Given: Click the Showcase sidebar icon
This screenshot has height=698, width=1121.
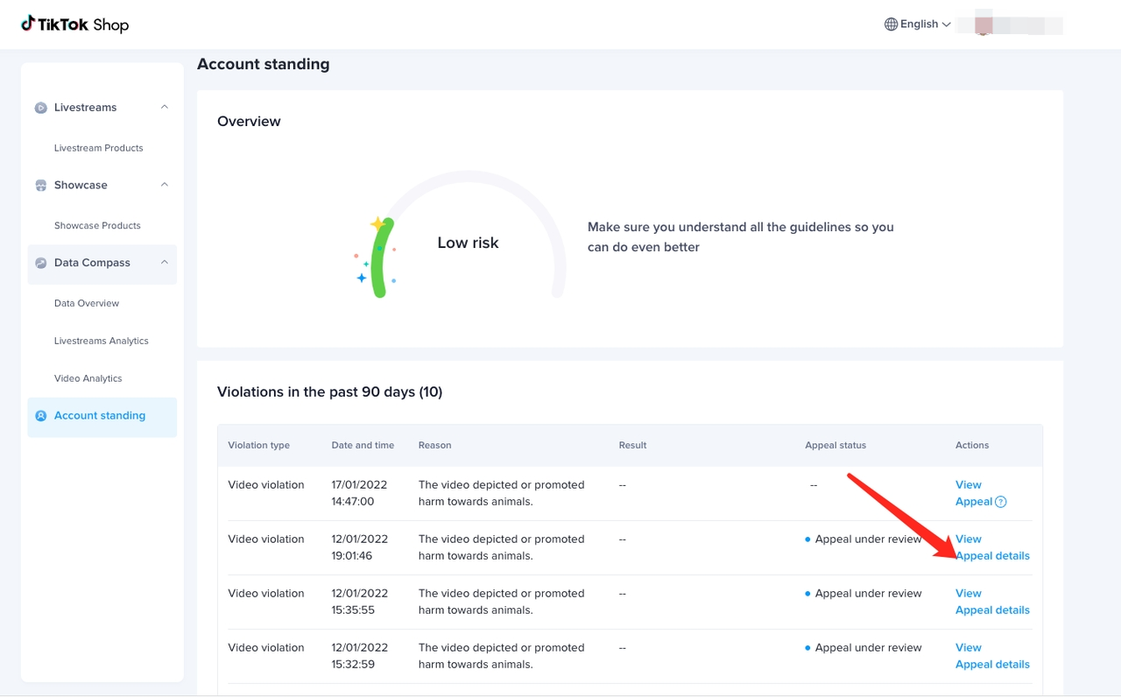Looking at the screenshot, I should click(x=40, y=186).
